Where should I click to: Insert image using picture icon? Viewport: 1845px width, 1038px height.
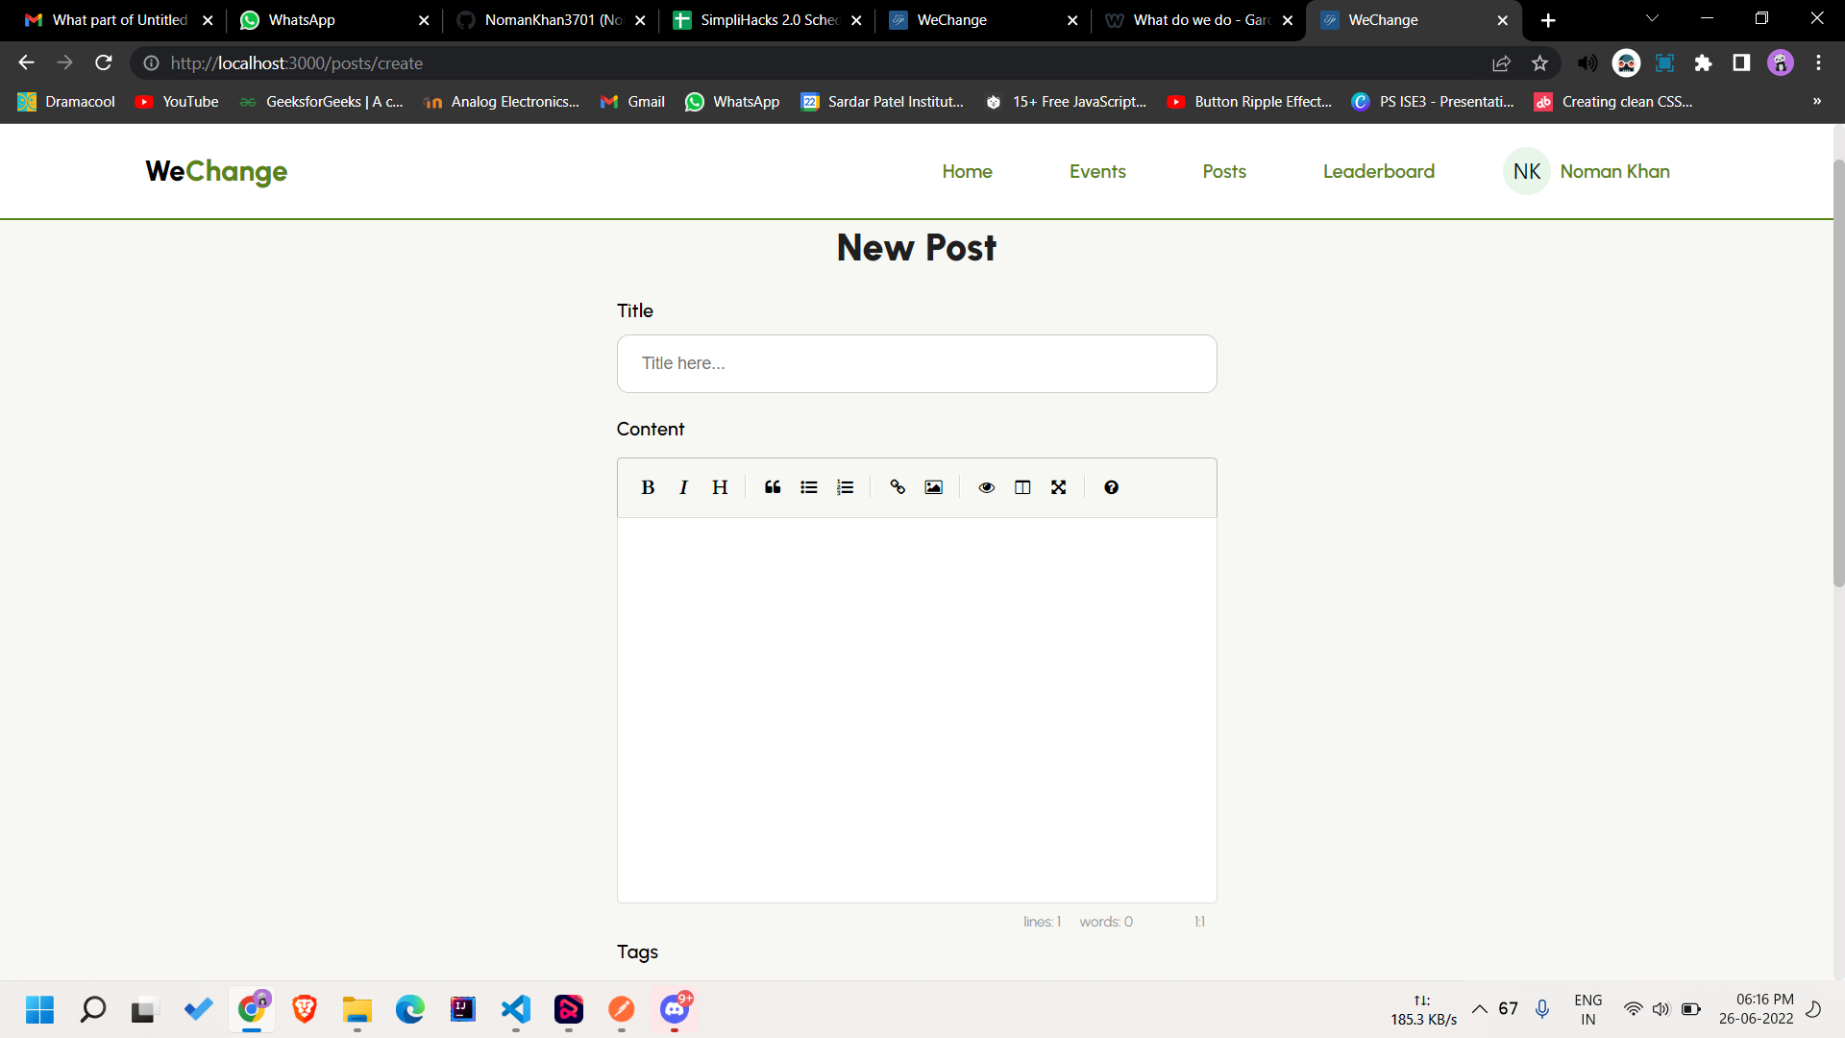[x=933, y=487]
